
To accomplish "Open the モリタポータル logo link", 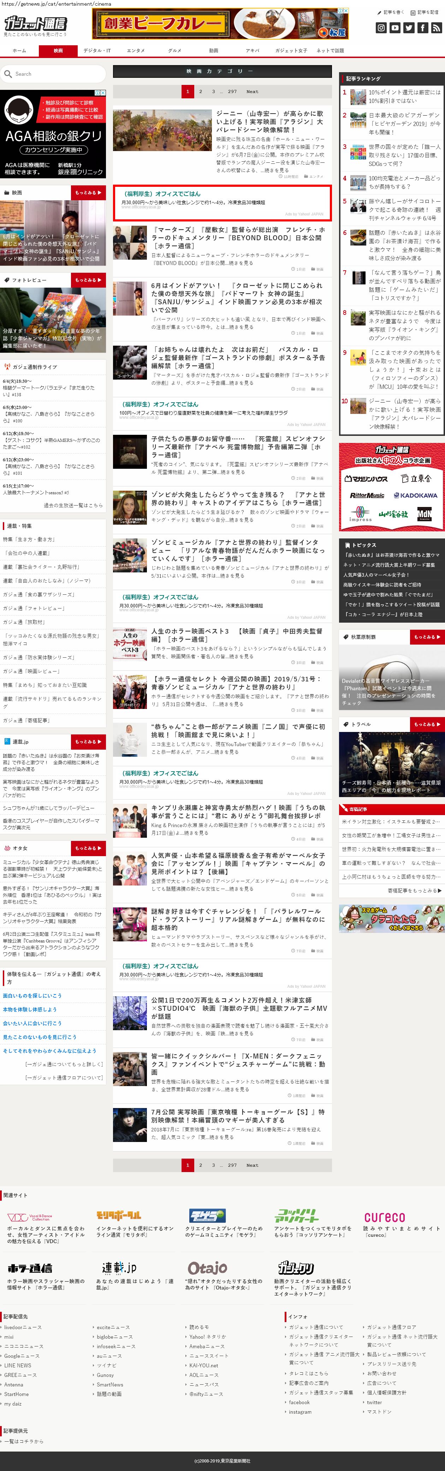I will tap(119, 1215).
